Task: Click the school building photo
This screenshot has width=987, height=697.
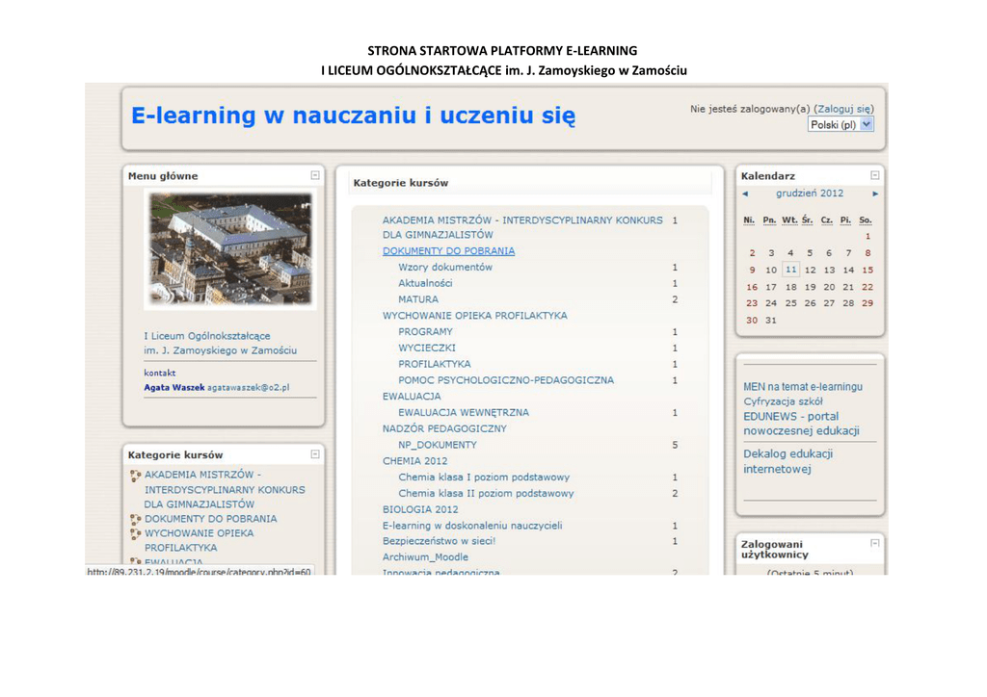Action: click(x=229, y=248)
